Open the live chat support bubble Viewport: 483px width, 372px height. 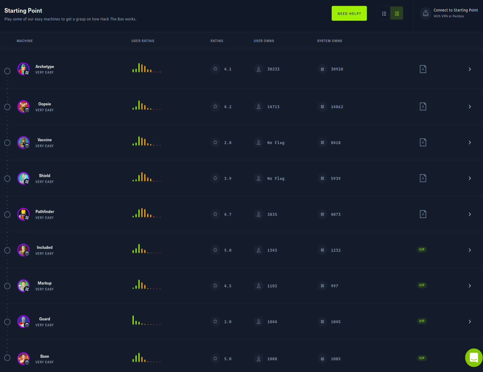[x=474, y=358]
